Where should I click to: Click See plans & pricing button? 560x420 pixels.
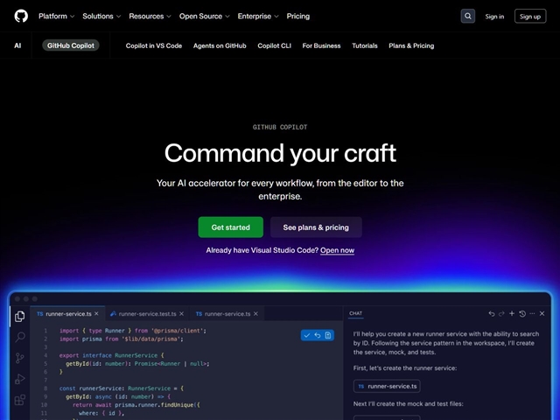(316, 227)
